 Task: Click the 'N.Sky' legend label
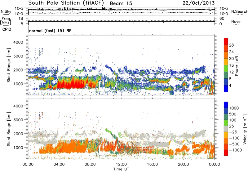coord(6,11)
